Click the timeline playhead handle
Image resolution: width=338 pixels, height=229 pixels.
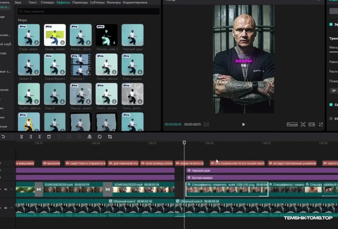(184, 143)
